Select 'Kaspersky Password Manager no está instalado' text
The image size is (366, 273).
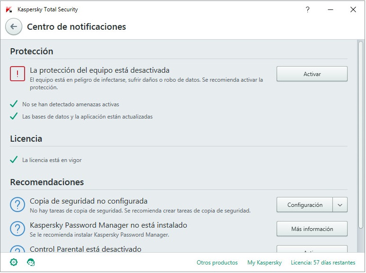coord(109,225)
